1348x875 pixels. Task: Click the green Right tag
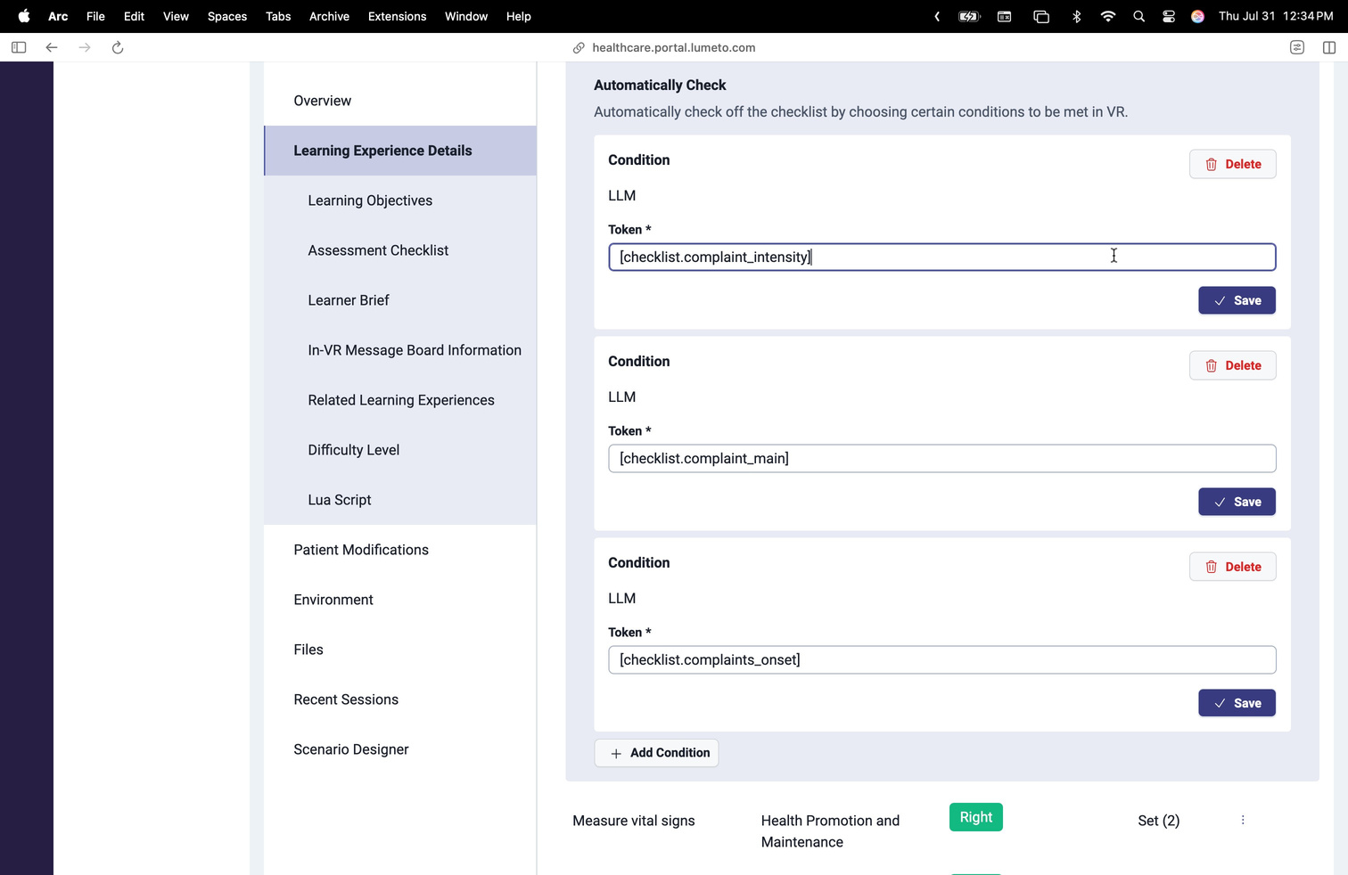(975, 817)
